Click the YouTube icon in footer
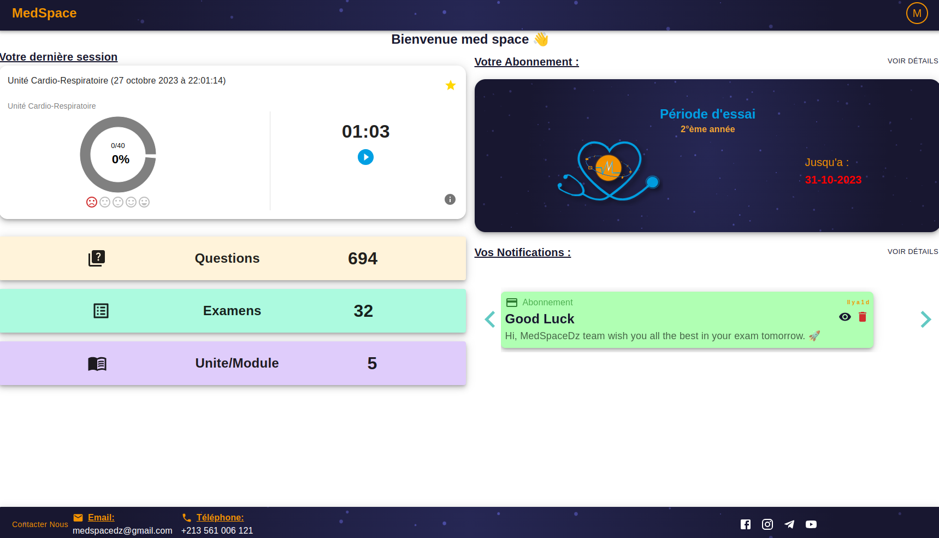939x538 pixels. [x=811, y=524]
